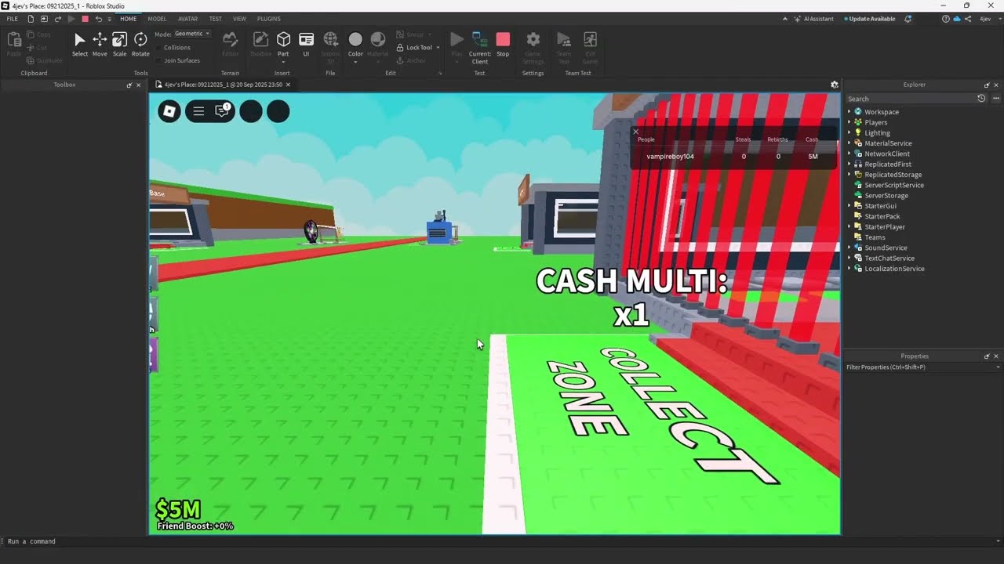Viewport: 1004px width, 564px height.
Task: Undock the Toolbox panel
Action: pos(129,85)
